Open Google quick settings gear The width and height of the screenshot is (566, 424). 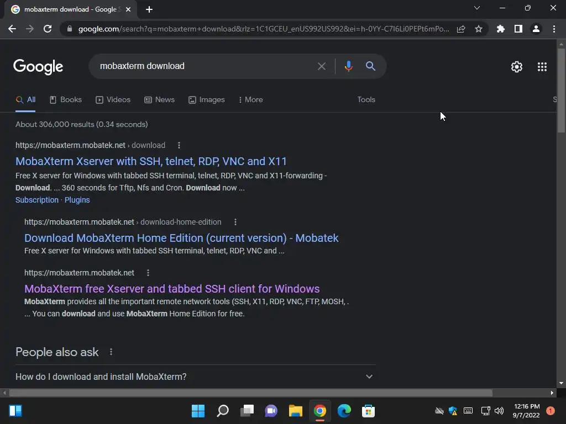click(x=517, y=67)
